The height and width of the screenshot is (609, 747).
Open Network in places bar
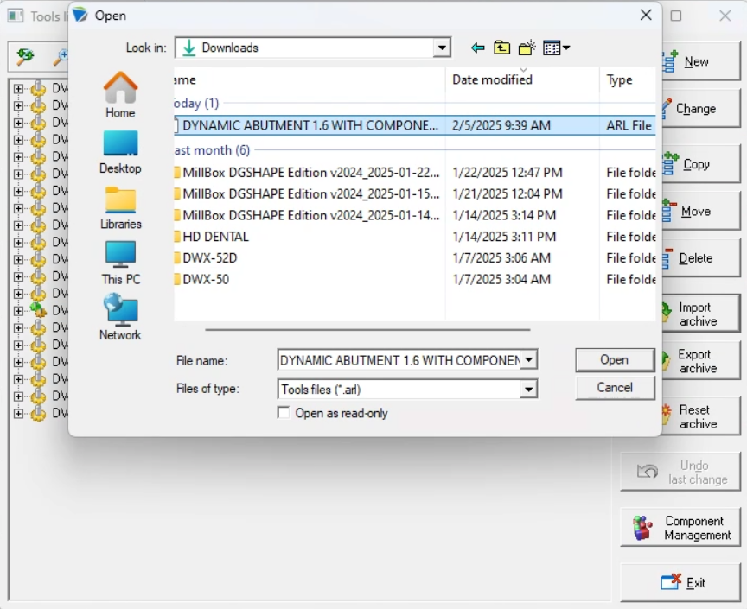point(120,318)
